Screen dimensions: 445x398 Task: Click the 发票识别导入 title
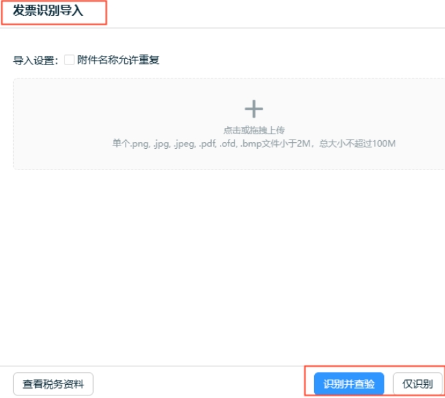(48, 11)
